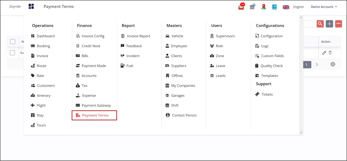The height and width of the screenshot is (161, 347).
Task: Expand the Demo Account dropdown
Action: 324,7
